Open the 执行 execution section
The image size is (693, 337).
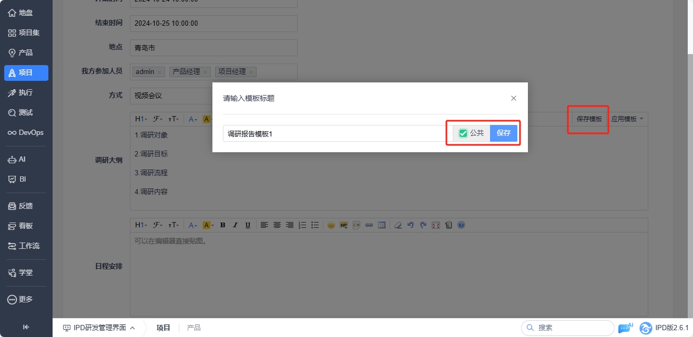point(26,93)
